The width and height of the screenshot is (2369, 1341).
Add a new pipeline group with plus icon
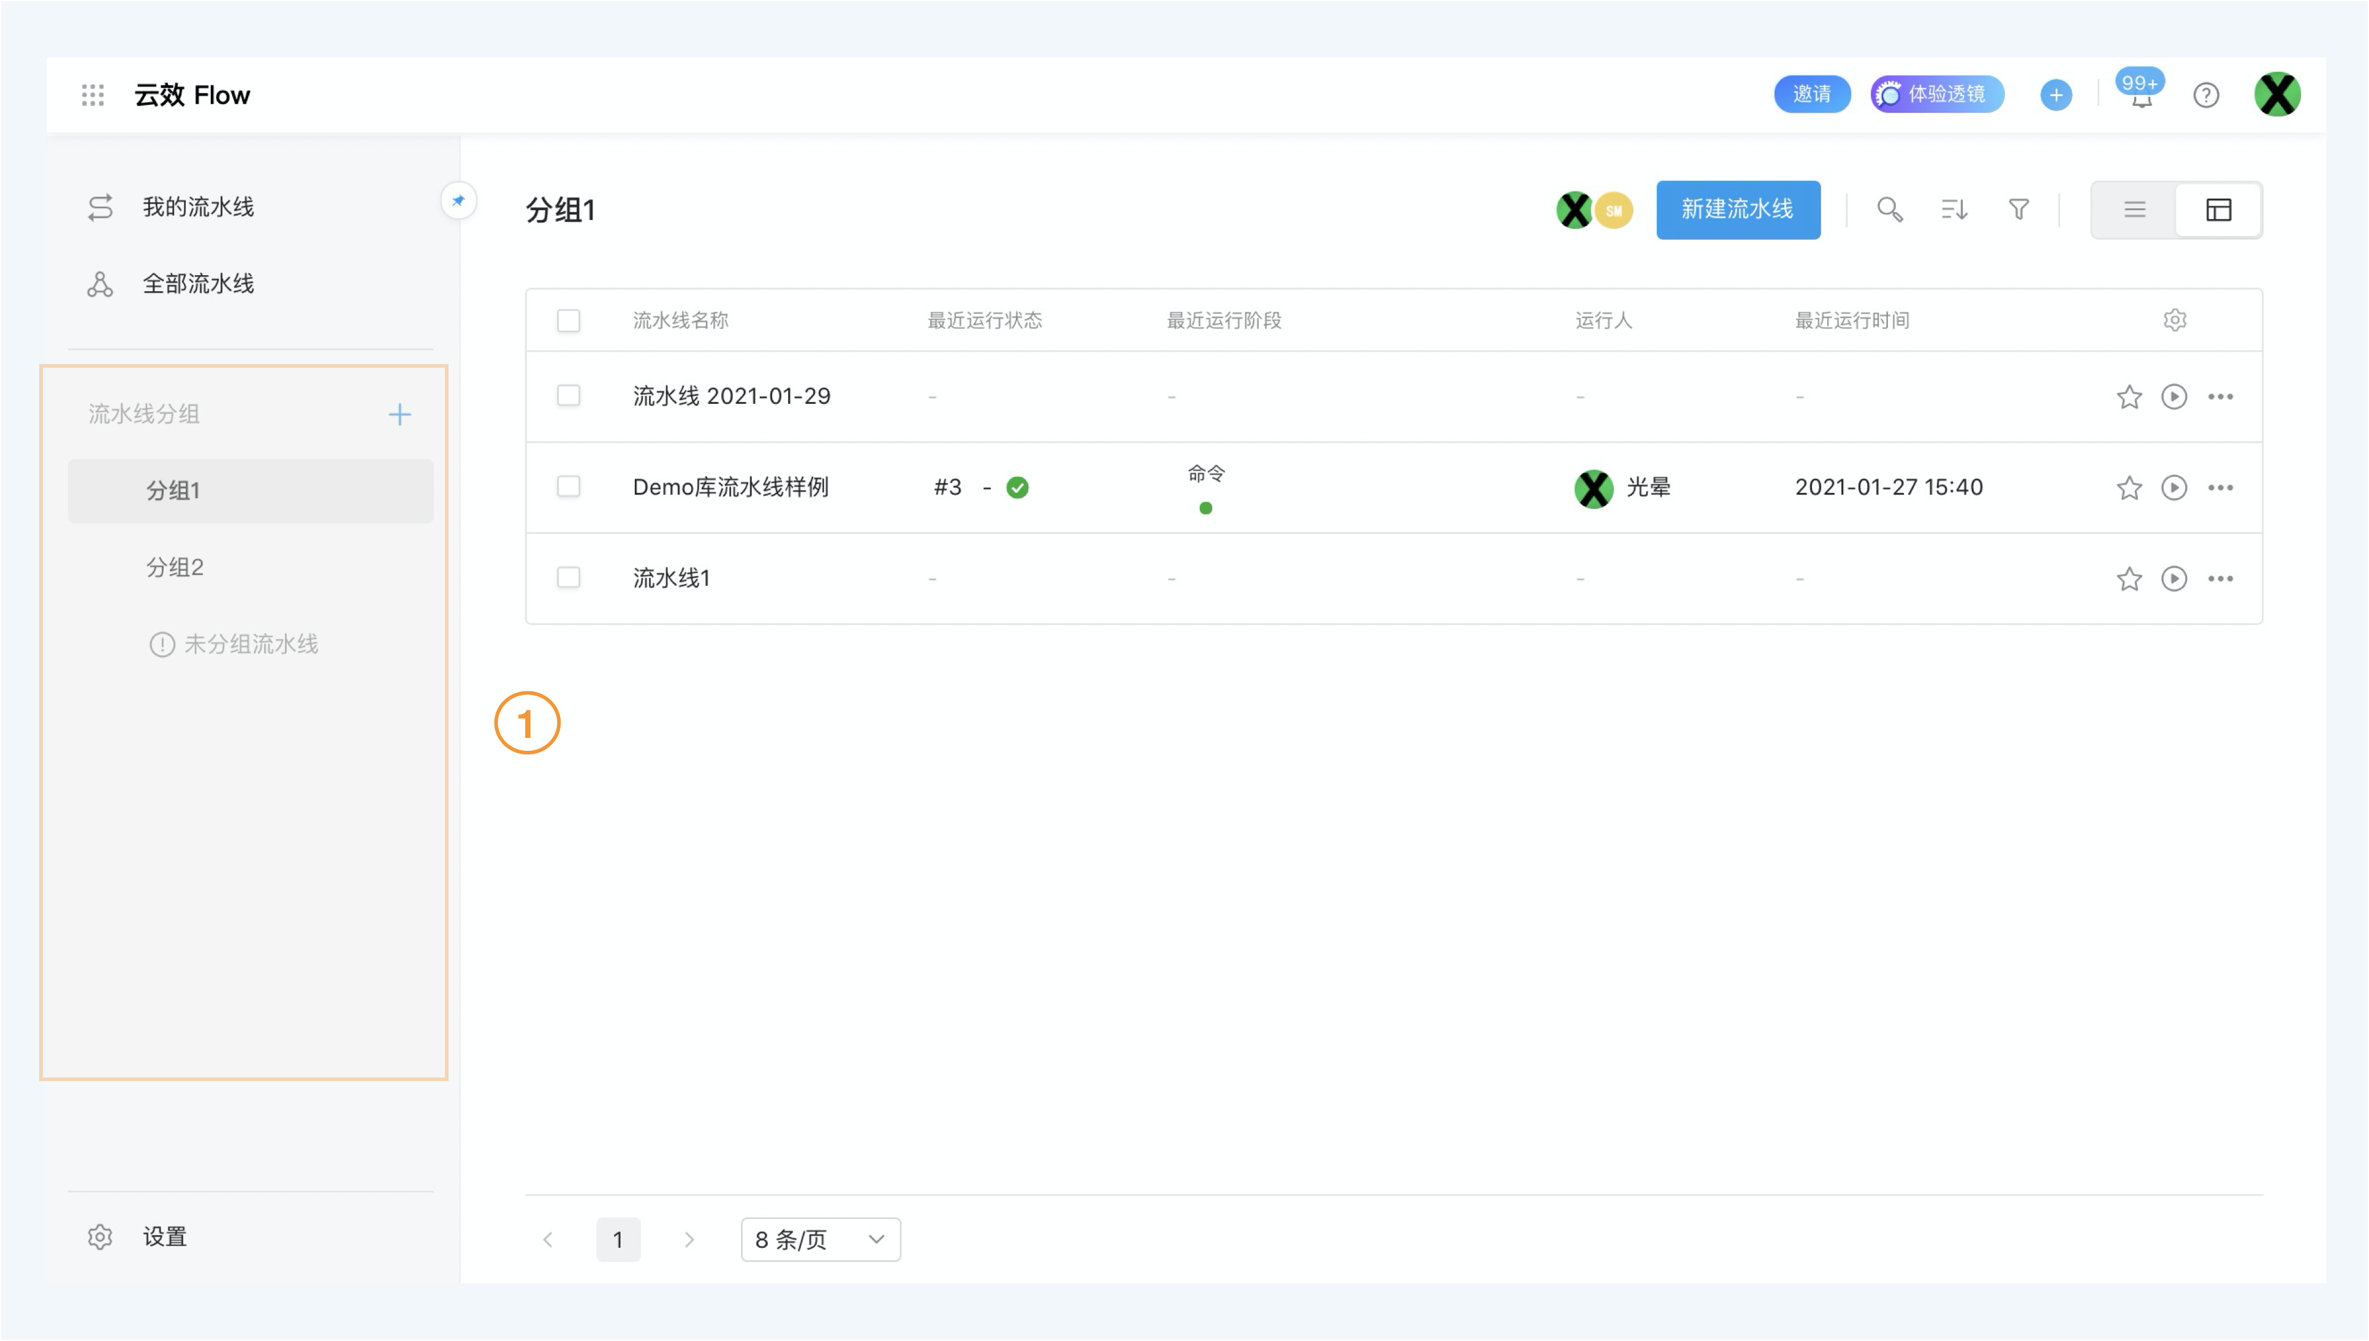pos(400,414)
